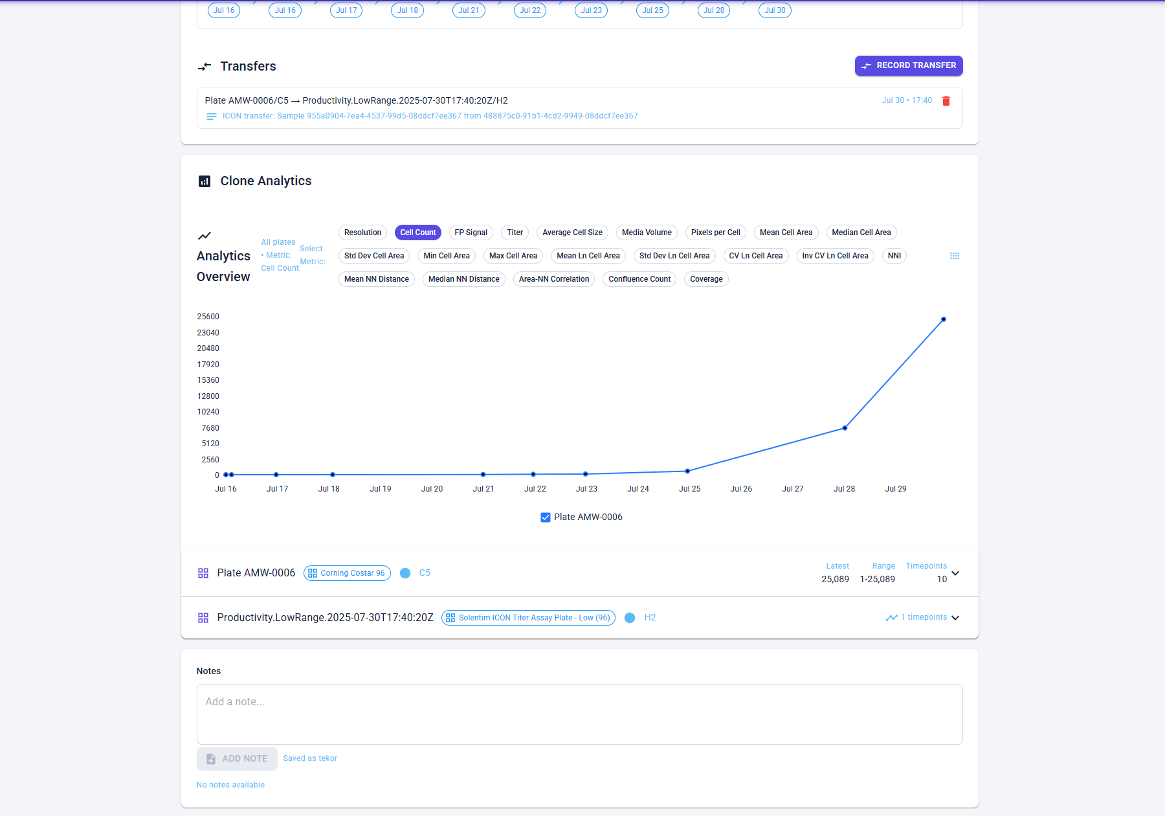Click the Clone Analytics chart icon
This screenshot has height=816, width=1165.
click(205, 181)
